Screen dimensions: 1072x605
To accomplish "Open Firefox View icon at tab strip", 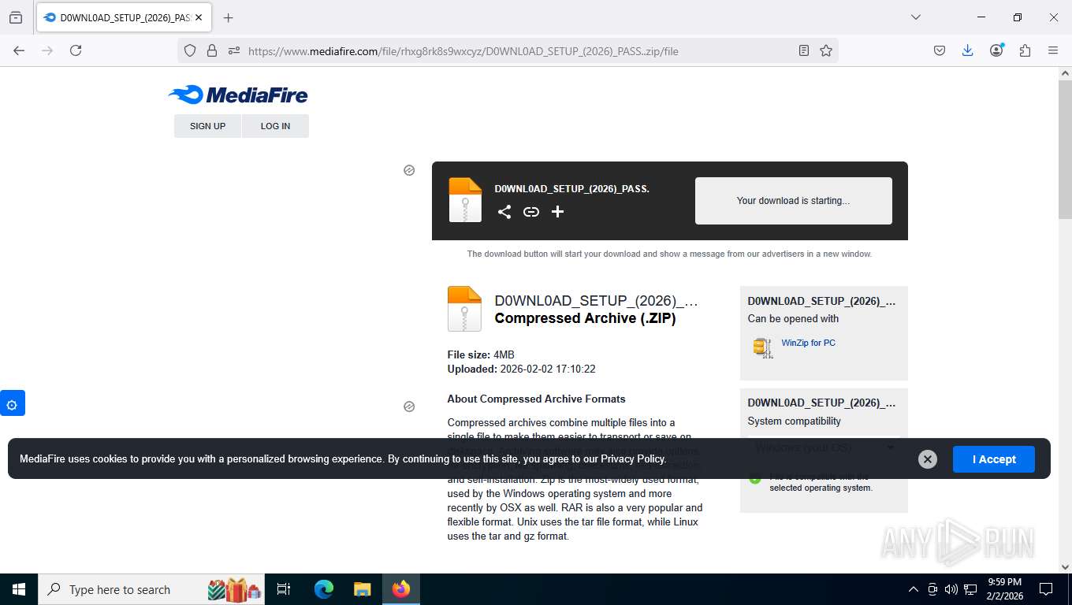I will click(16, 17).
